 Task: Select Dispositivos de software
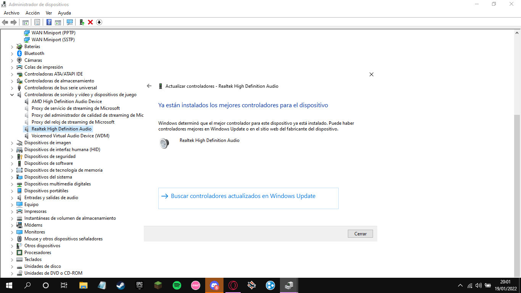pyautogui.click(x=48, y=163)
